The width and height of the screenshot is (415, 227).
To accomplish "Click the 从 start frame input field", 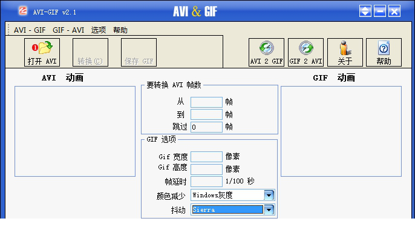I will pyautogui.click(x=206, y=102).
